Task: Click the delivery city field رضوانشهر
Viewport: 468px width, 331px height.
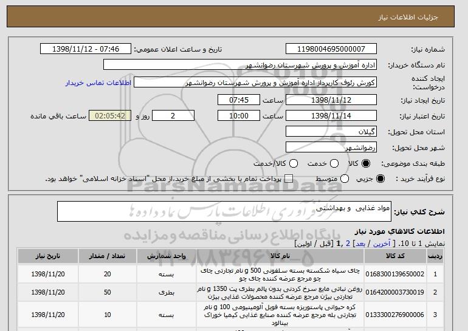Action: (331, 147)
